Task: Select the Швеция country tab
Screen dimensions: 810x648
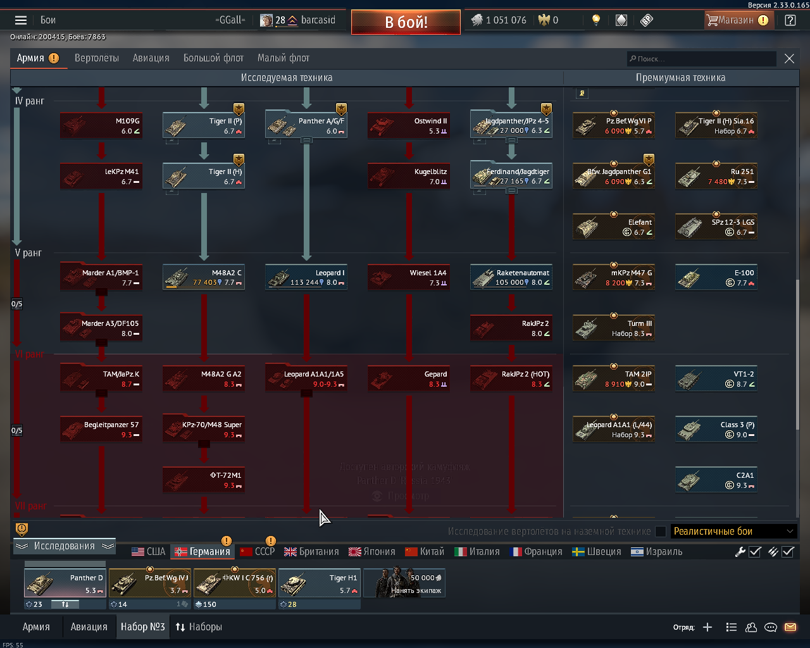Action: tap(597, 552)
